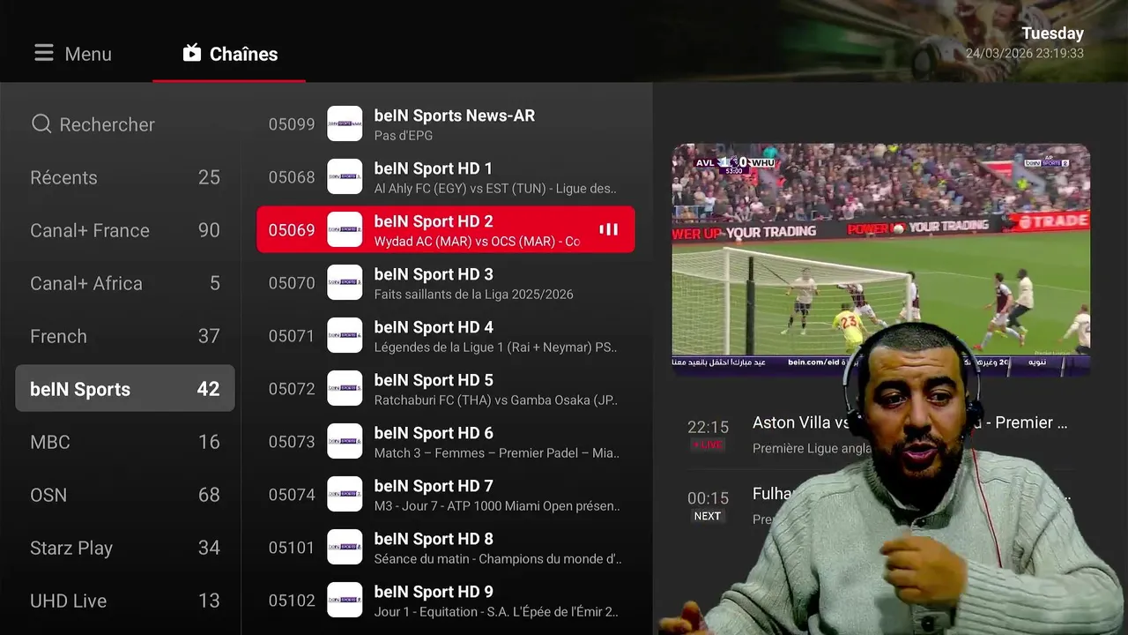Screen dimensions: 1128x635
Task: Click channel number 05074
Action: pyautogui.click(x=292, y=495)
